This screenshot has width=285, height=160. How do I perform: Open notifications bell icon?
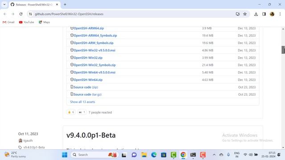[279, 155]
